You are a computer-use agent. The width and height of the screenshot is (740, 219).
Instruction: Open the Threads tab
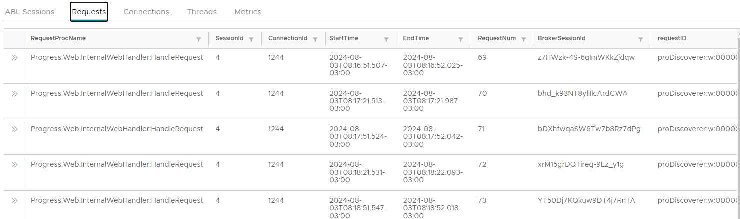(x=202, y=12)
